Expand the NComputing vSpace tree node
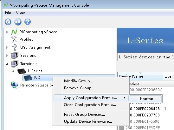 coord(7,32)
